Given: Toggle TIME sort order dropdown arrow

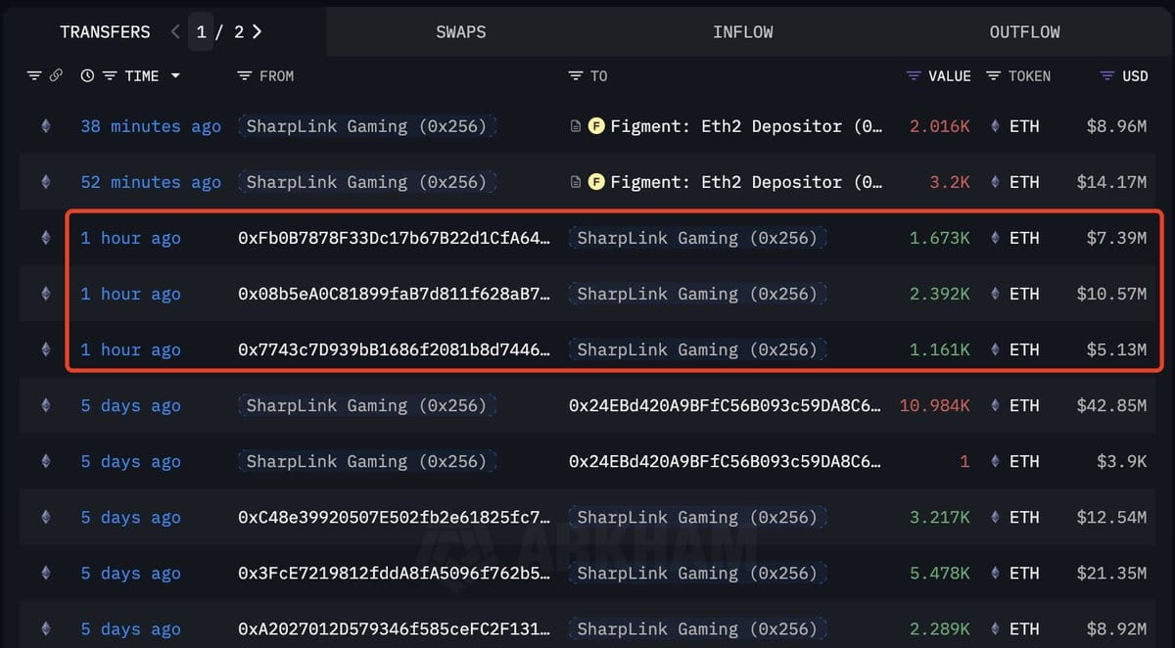Looking at the screenshot, I should pos(175,75).
